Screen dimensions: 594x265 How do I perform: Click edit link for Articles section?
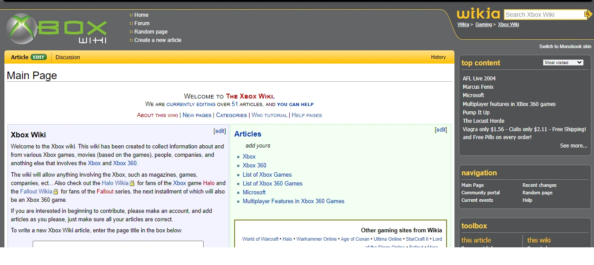pos(441,130)
